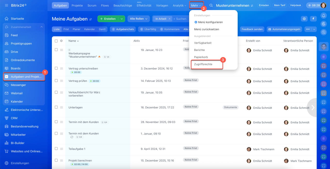Toggle the hamburger menu next to Bitrix24
The width and height of the screenshot is (330, 169).
point(6,5)
